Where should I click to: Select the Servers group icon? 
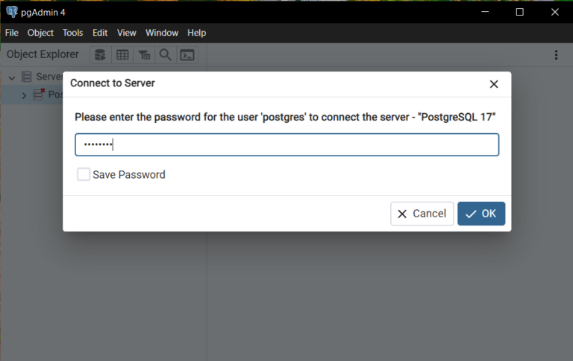coord(26,77)
